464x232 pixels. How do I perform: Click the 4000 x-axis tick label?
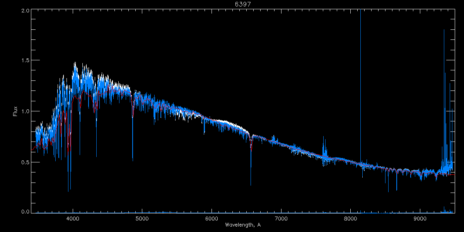pos(73,218)
